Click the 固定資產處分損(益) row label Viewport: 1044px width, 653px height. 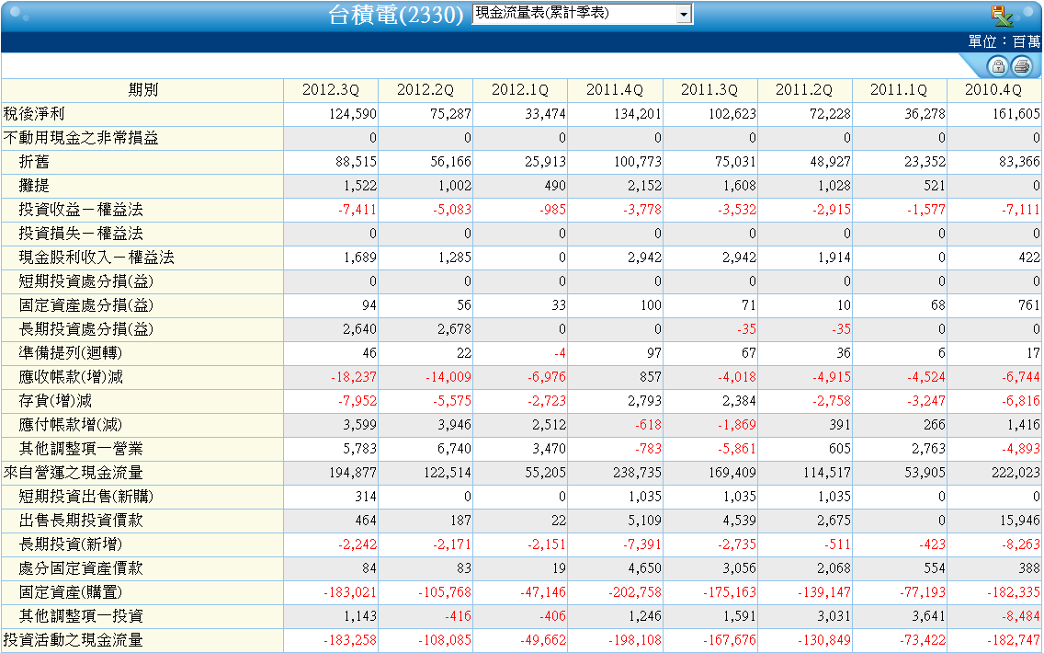85,306
